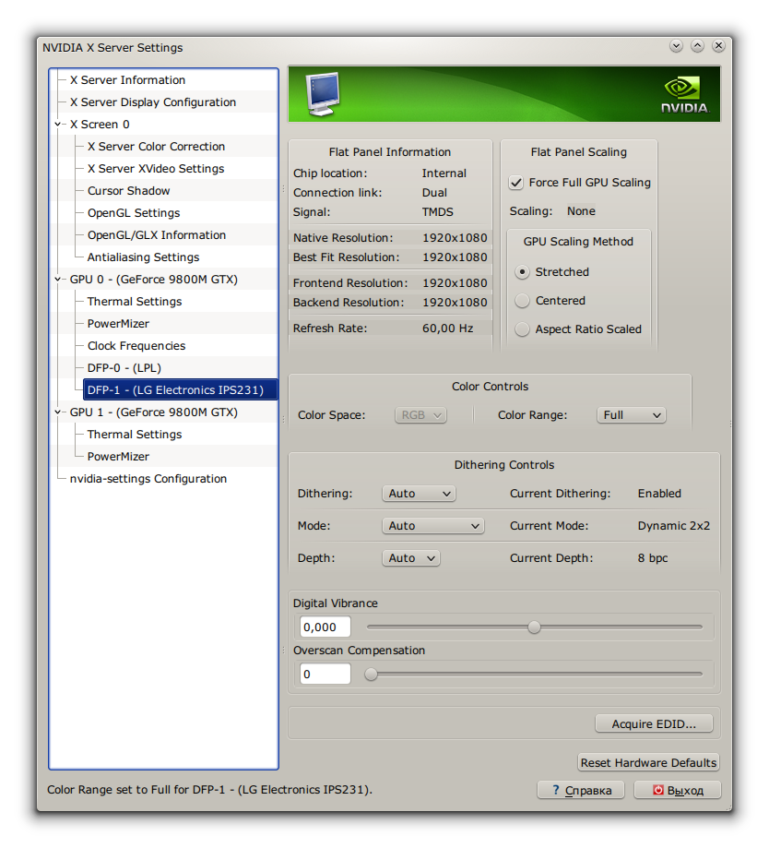Select the Centered scaling method
Screen dimensions: 769x848
click(x=523, y=301)
